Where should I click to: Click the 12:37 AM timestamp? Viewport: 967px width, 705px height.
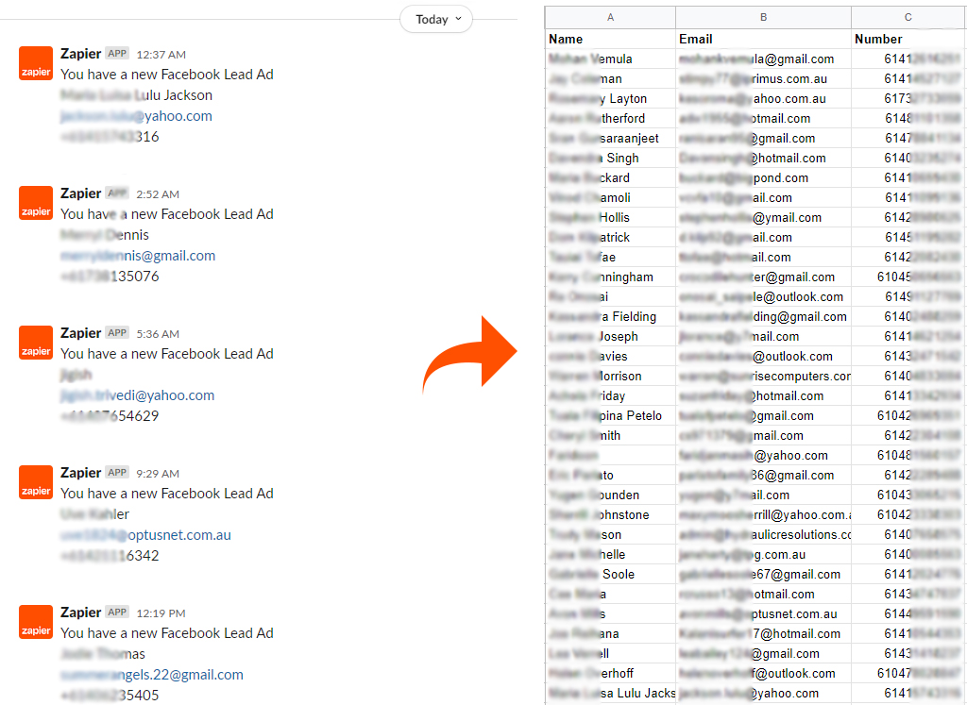pyautogui.click(x=161, y=55)
